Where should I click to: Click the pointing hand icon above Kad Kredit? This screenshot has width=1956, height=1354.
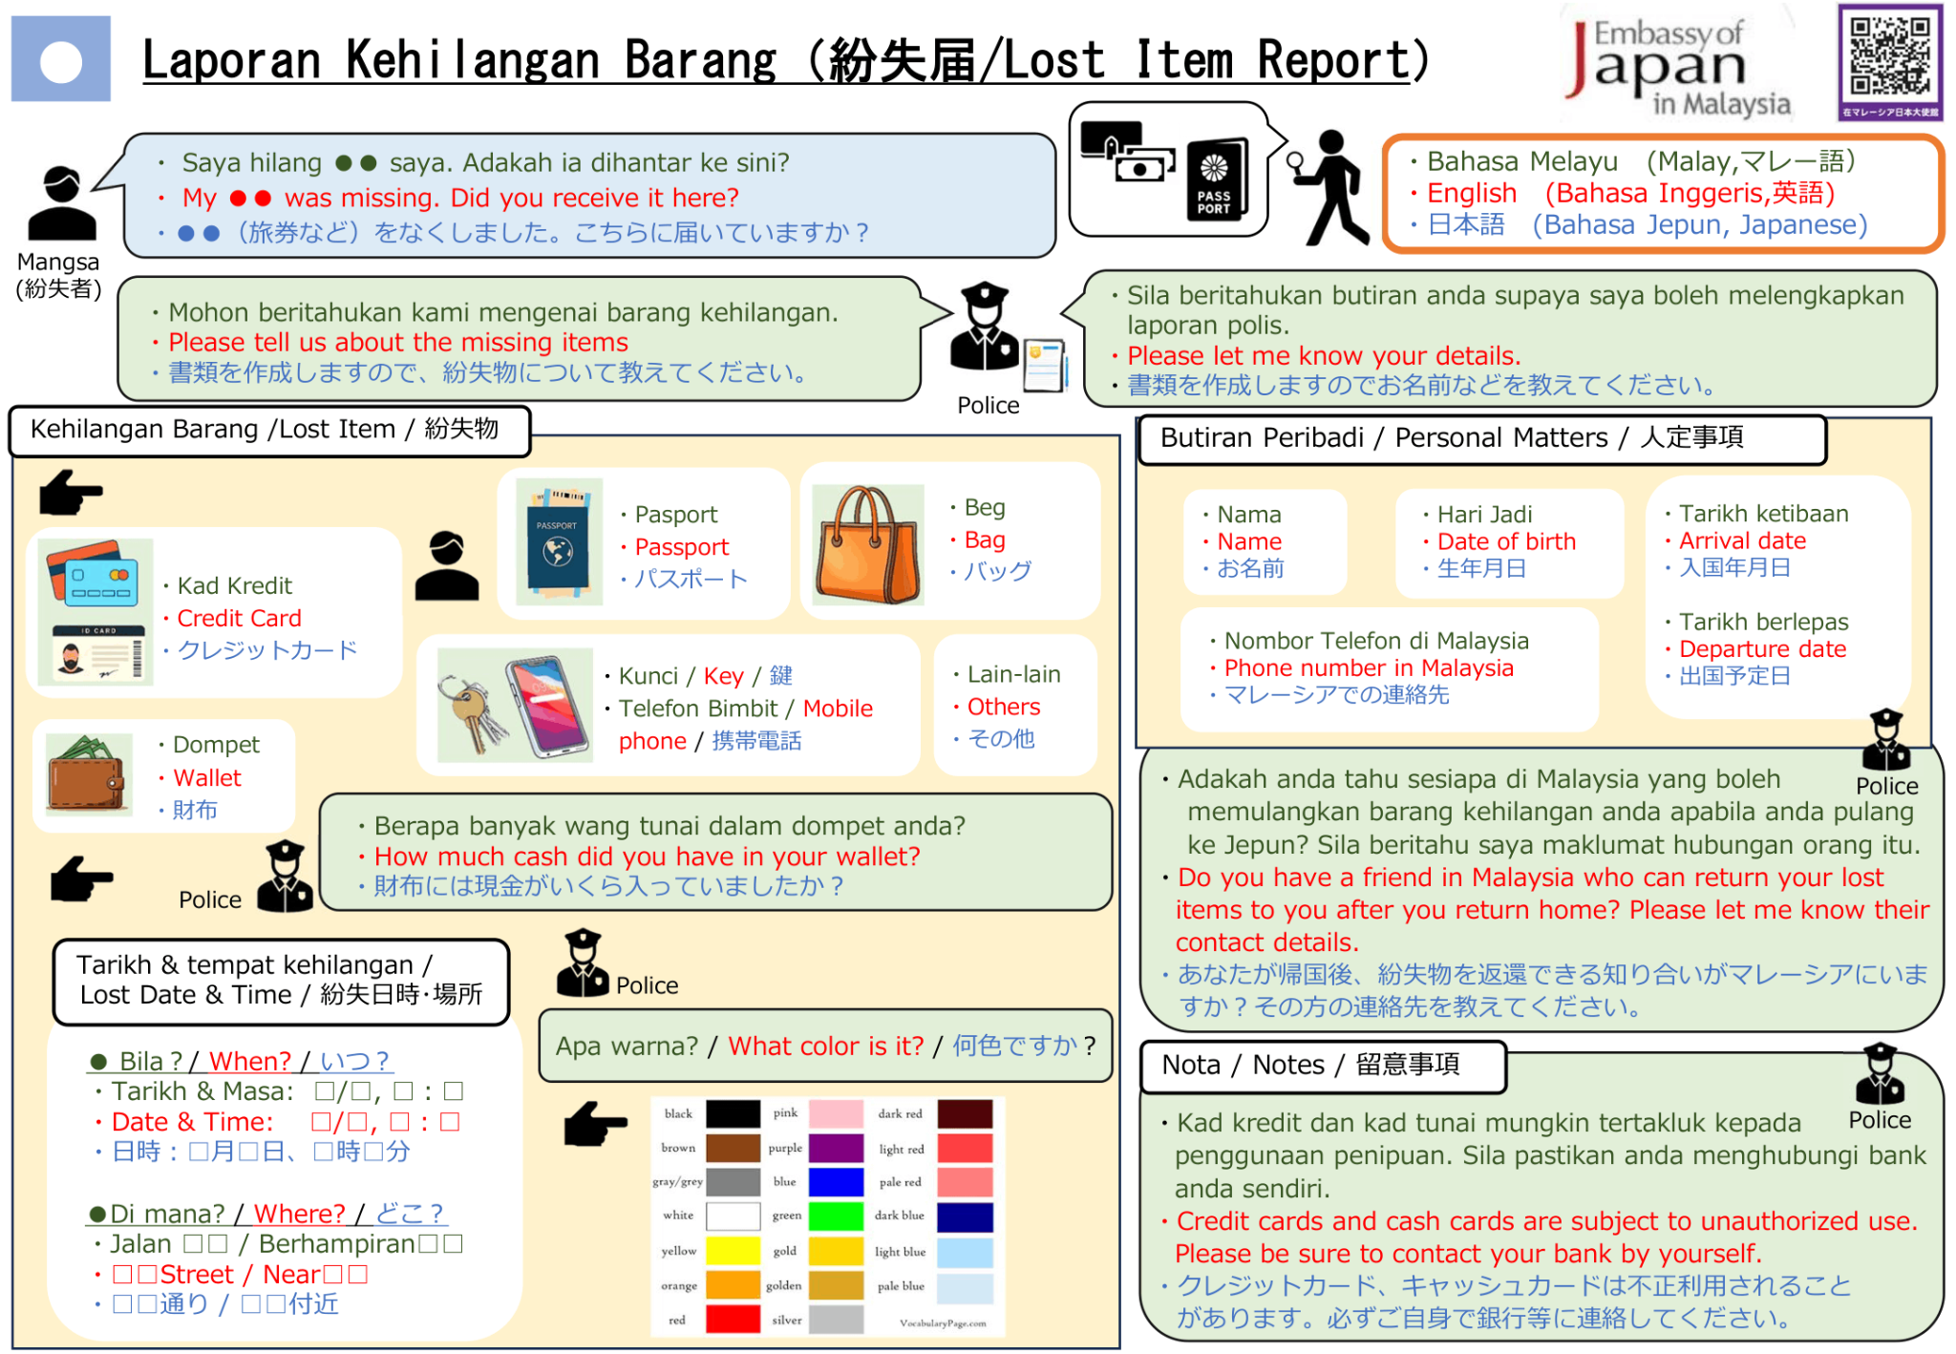(x=71, y=493)
